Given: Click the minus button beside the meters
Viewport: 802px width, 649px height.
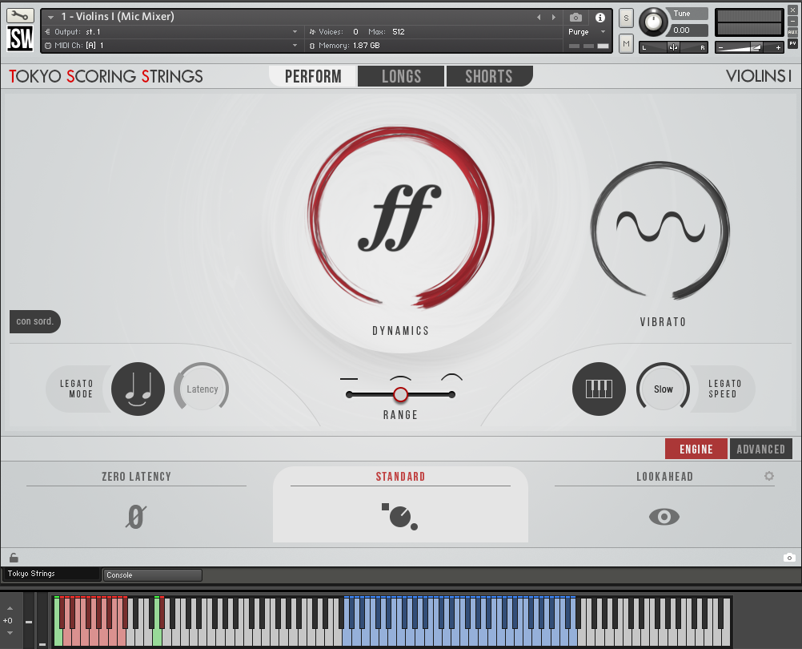Looking at the screenshot, I should coord(792,21).
